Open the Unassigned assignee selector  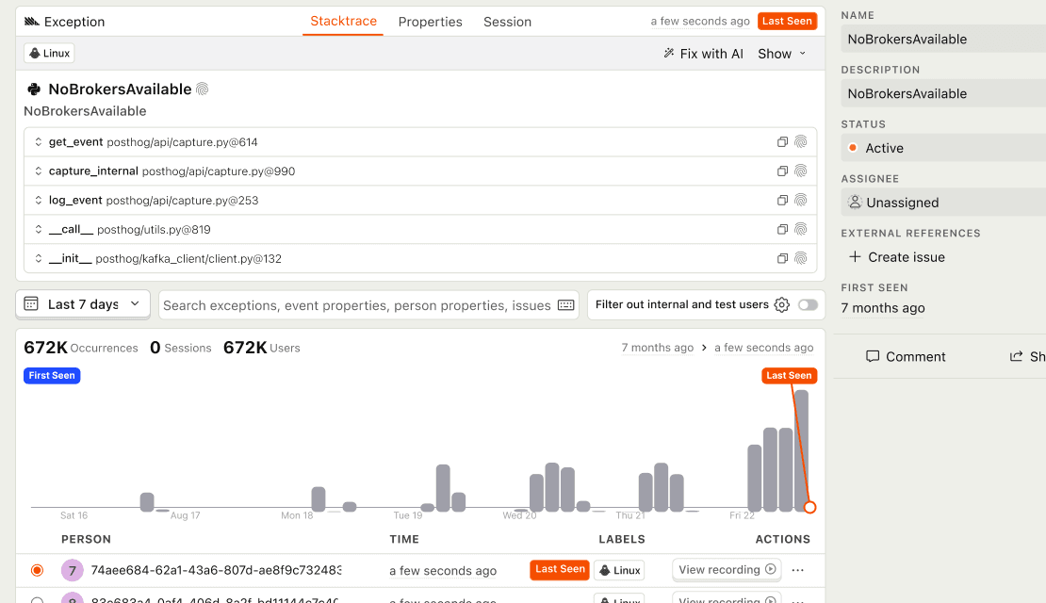[x=943, y=203]
